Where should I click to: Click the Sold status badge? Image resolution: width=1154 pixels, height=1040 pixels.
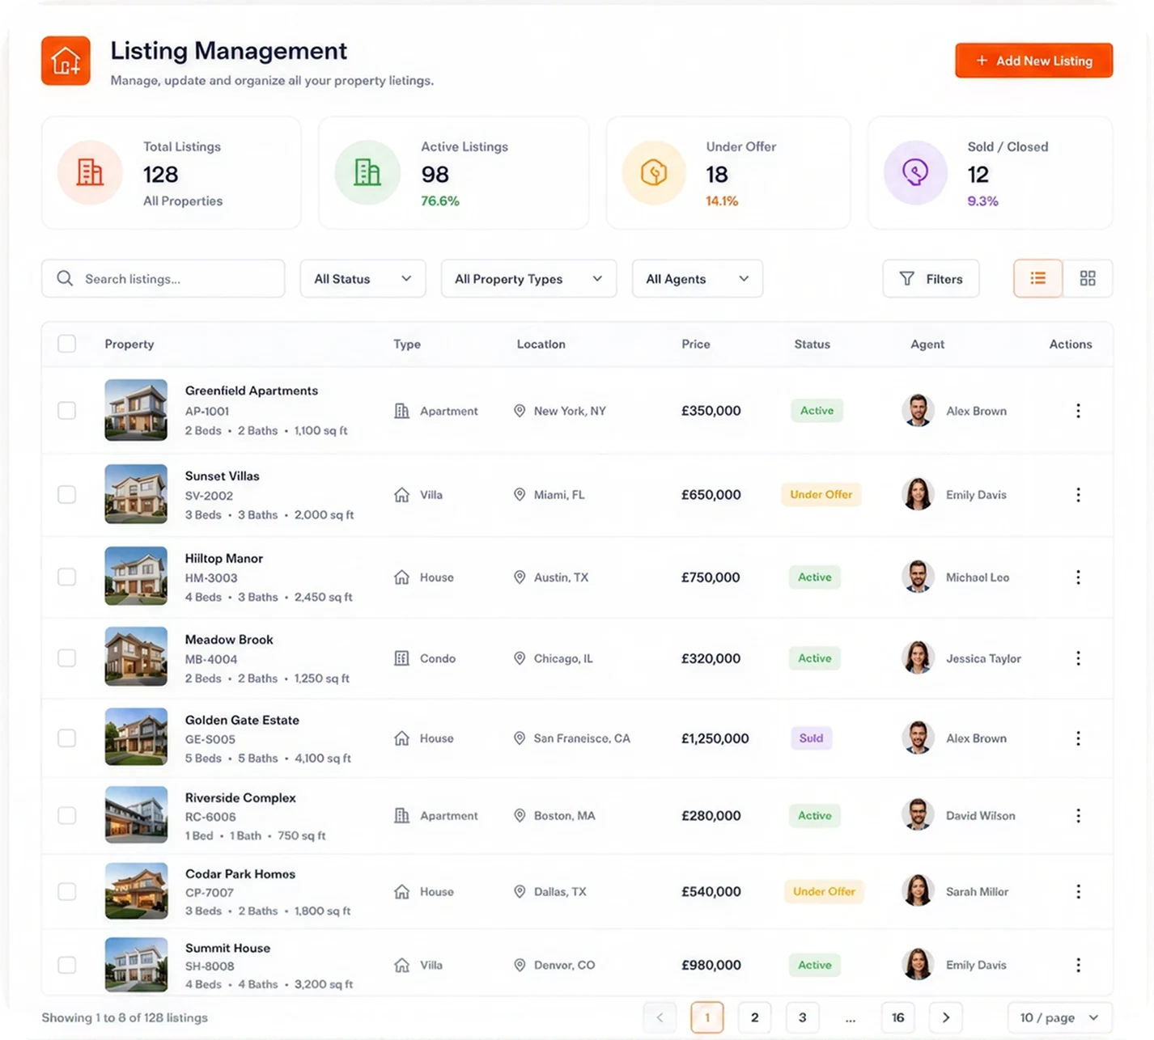811,738
